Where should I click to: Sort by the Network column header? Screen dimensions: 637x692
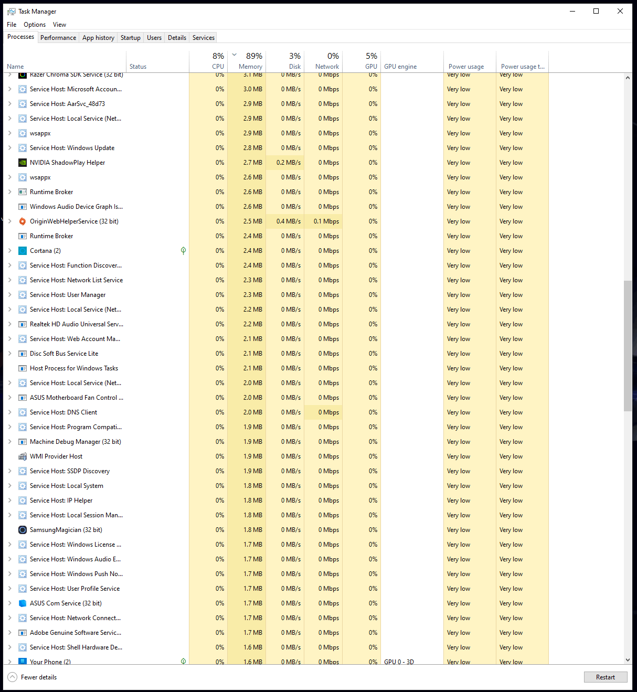tap(323, 61)
